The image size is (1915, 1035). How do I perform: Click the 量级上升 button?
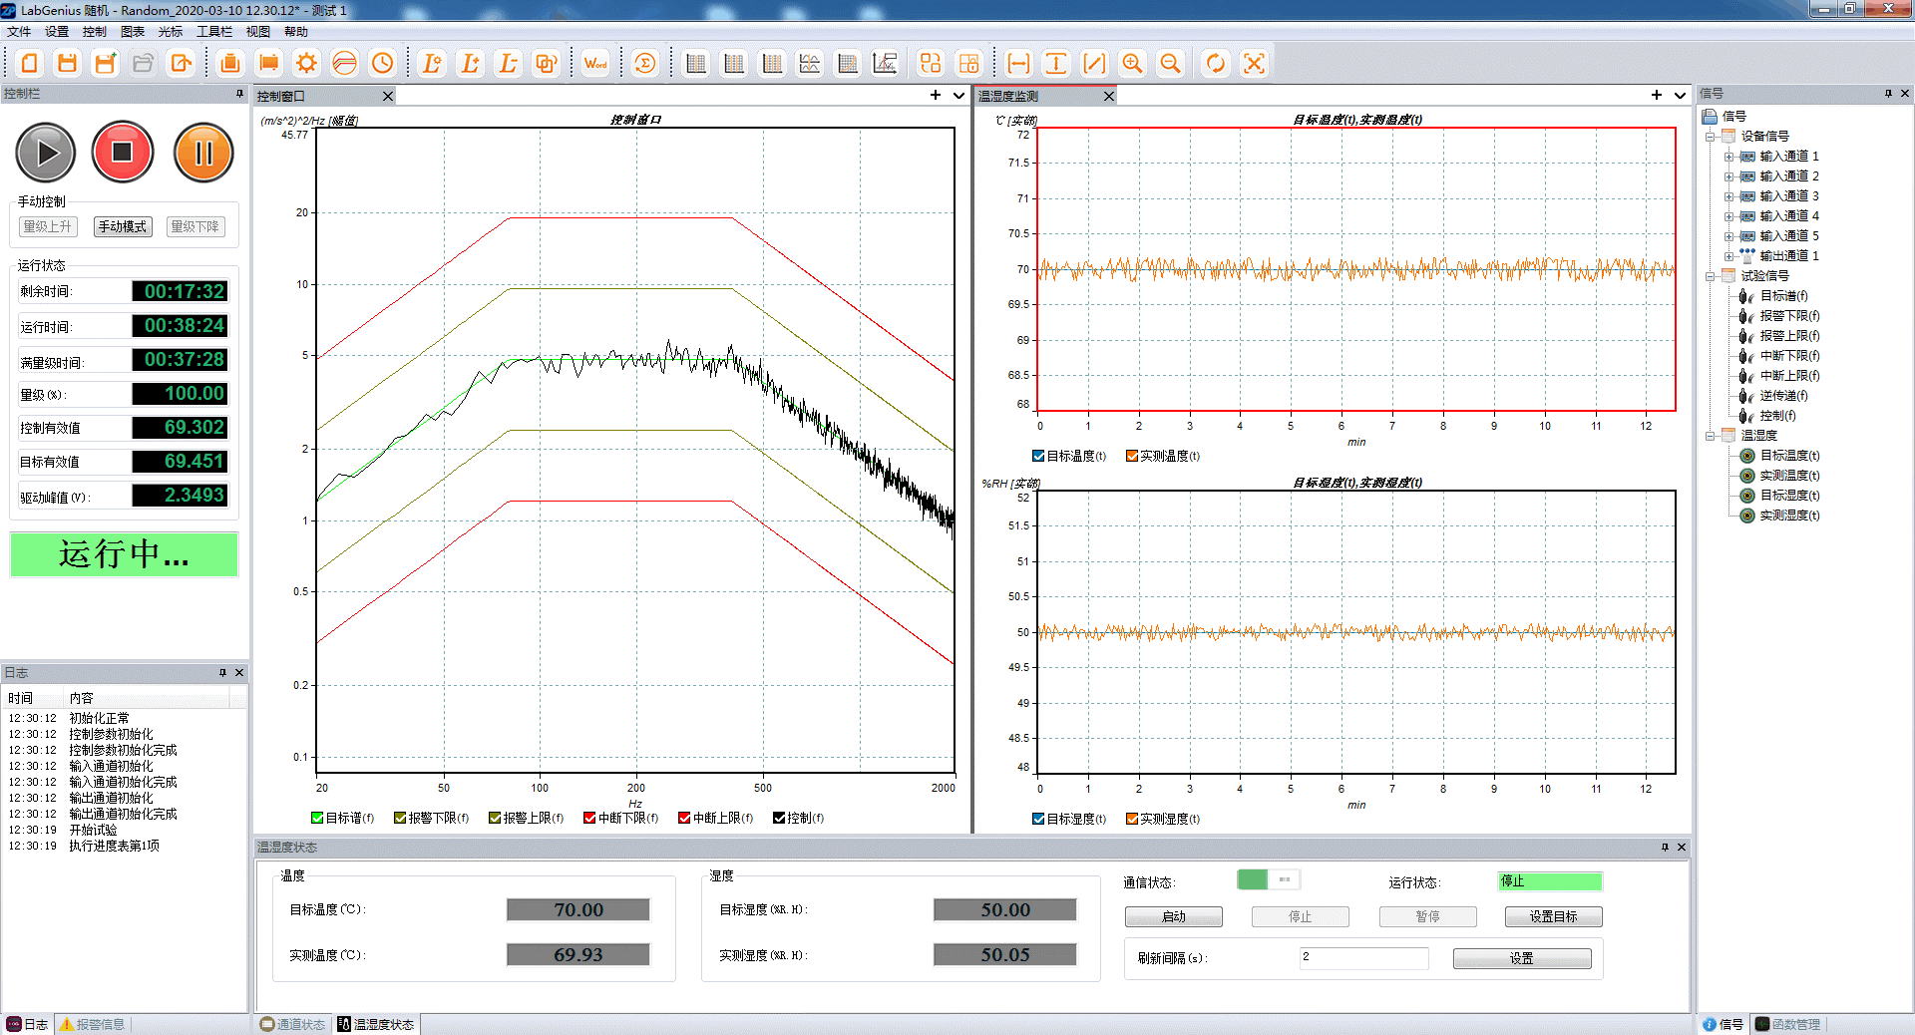tap(48, 227)
